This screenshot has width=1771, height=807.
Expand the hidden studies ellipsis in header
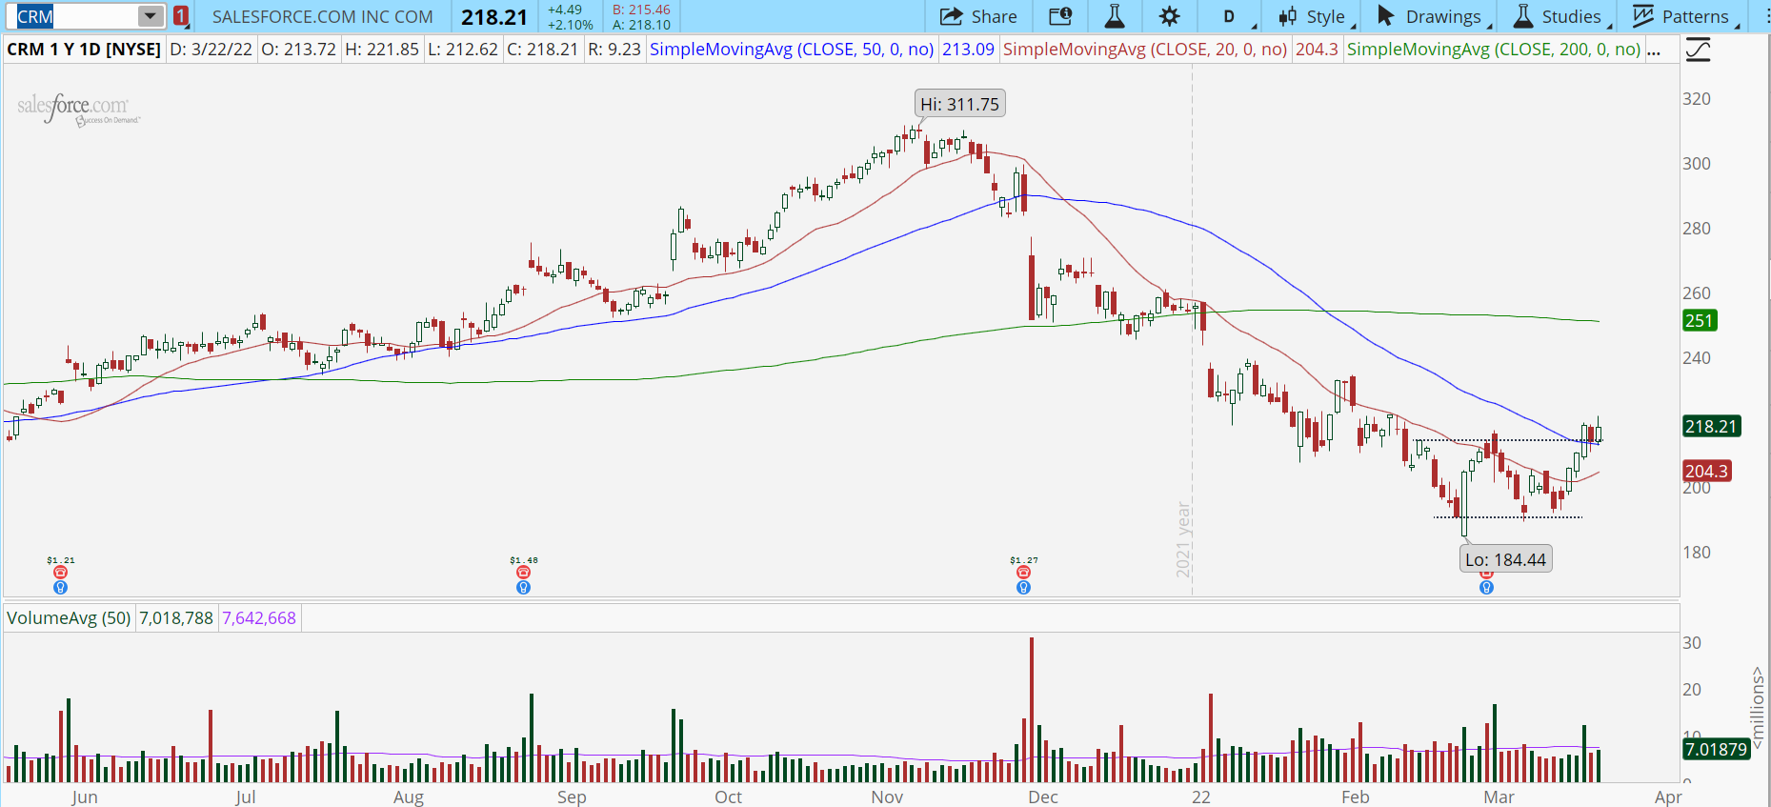(1654, 50)
